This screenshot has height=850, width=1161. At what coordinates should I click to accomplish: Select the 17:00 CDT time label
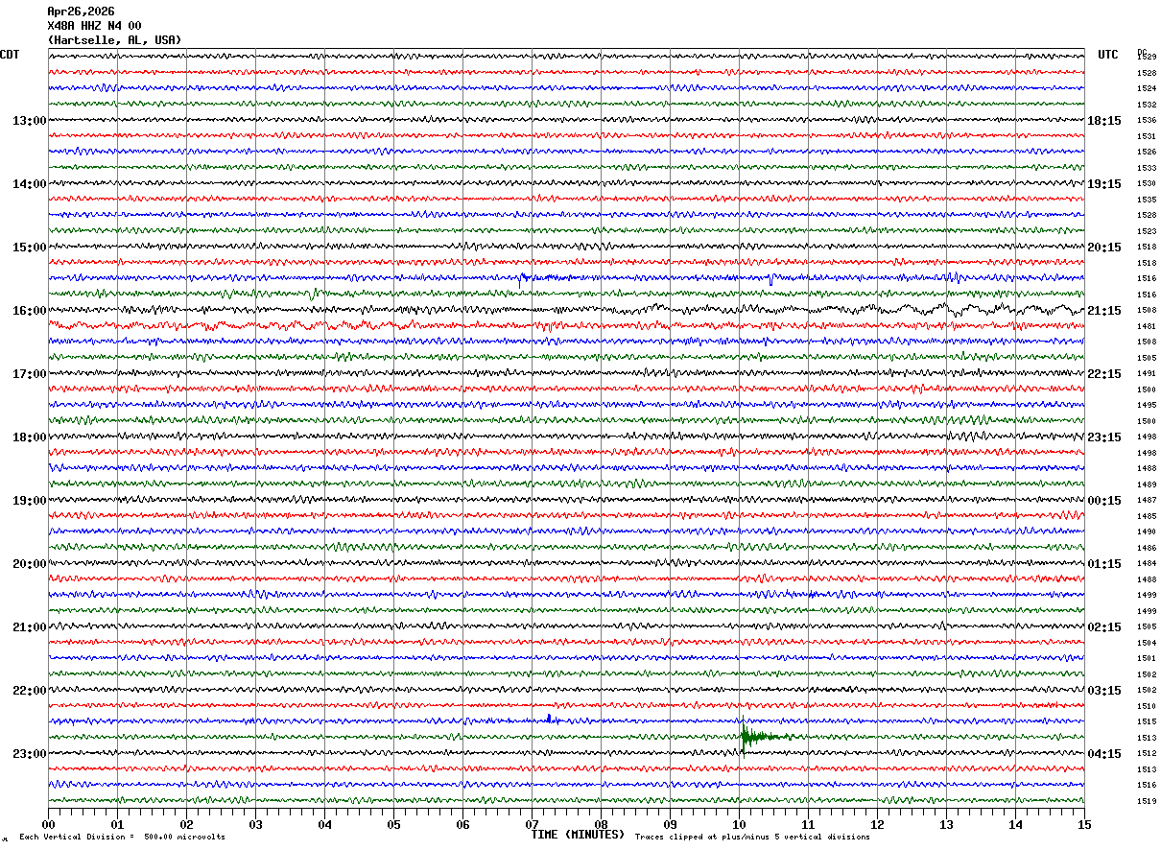[x=29, y=374]
